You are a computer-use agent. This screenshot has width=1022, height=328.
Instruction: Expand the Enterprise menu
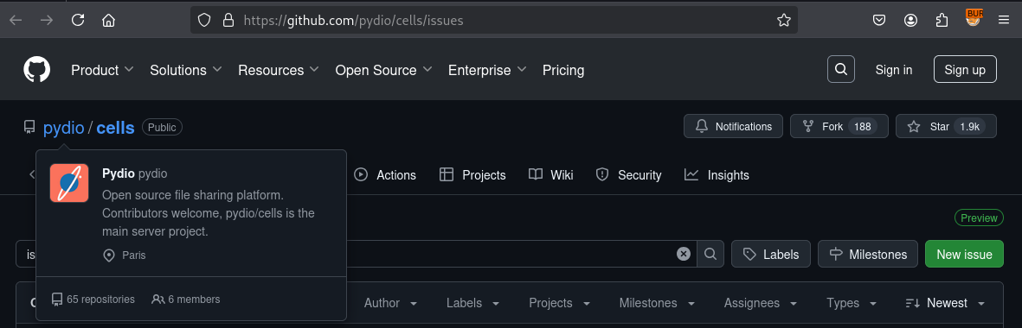[487, 70]
